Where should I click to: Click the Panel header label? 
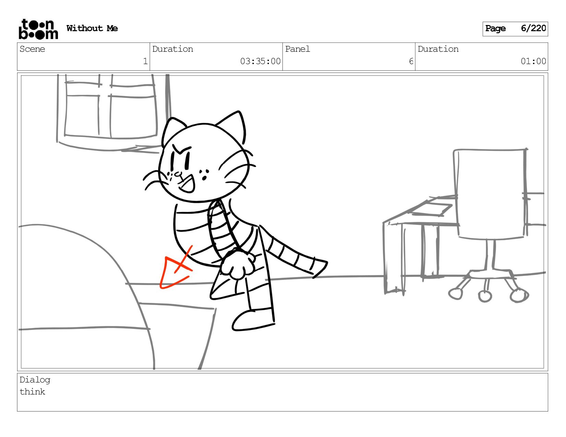pyautogui.click(x=297, y=49)
